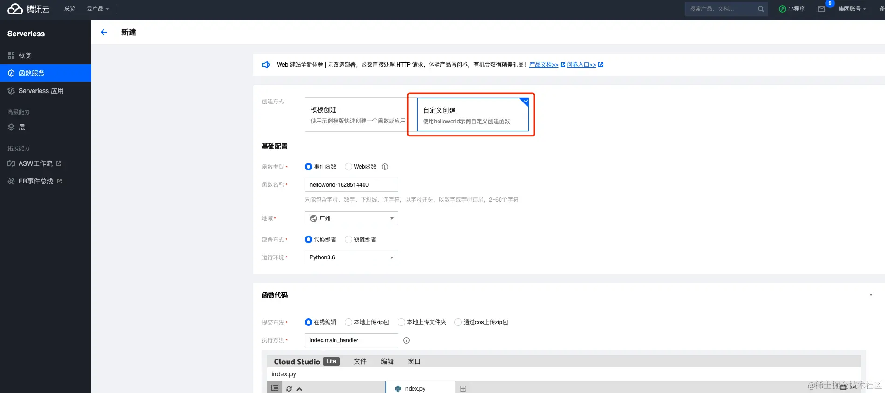Click the 执行方法 index.main_handler input field
Viewport: 885px width, 393px height.
(x=351, y=340)
